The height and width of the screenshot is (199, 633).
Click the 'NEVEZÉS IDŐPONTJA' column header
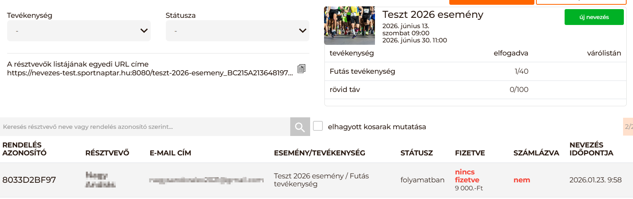pyautogui.click(x=591, y=149)
